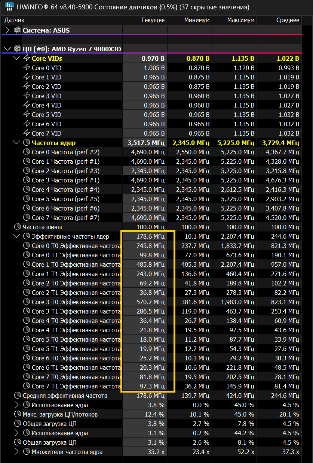Image resolution: width=313 pixels, height=463 pixels.
Task: Click the CPU chip icon beside ЦП [#0]
Action: [18, 49]
